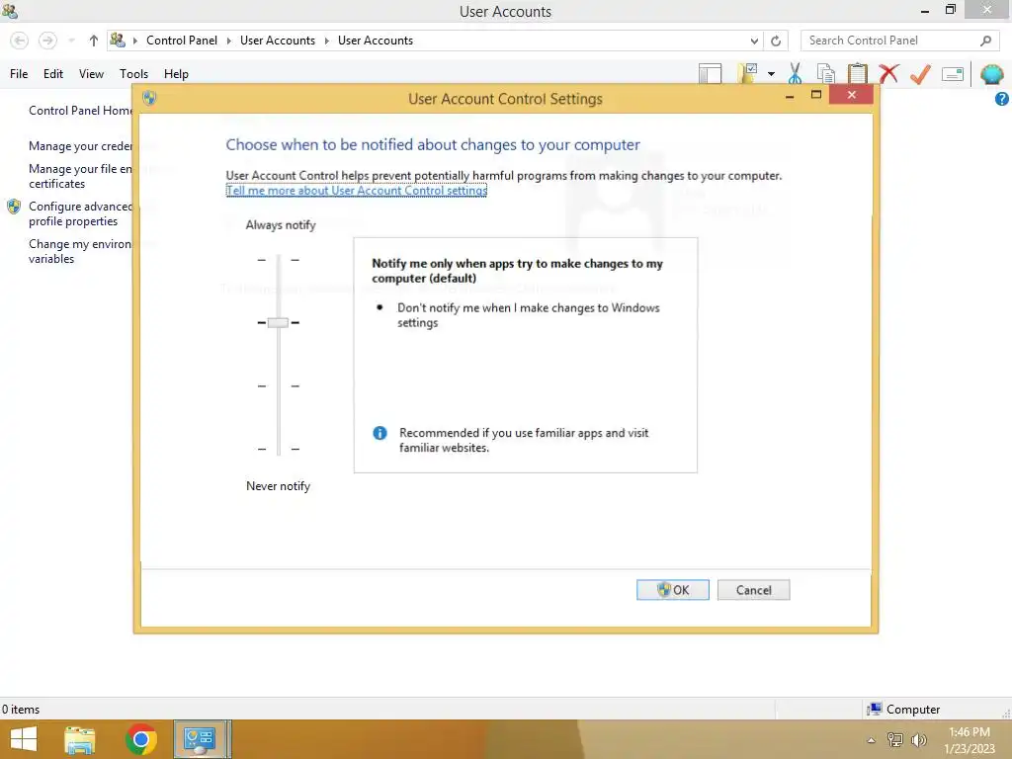Click the network tray icon
This screenshot has height=759, width=1012.
(894, 739)
